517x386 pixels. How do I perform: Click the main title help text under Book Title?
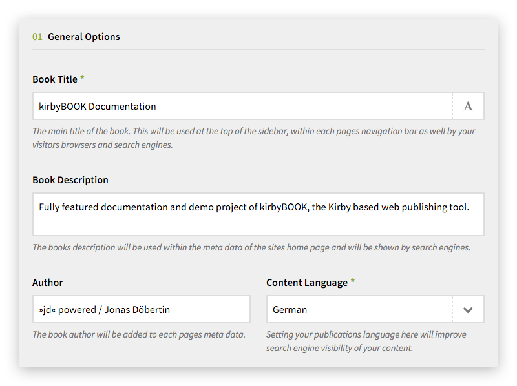[254, 137]
